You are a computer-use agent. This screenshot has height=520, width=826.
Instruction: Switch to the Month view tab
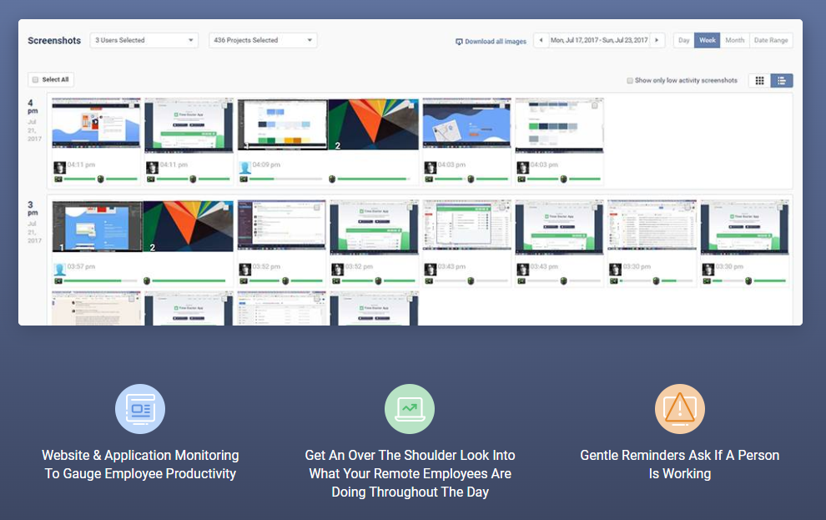click(x=734, y=40)
